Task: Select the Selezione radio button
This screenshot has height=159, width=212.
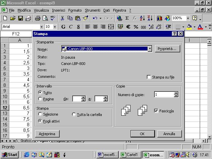Action: pos(40,114)
